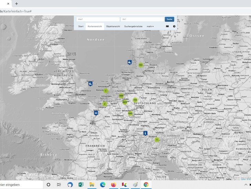Go to the Start tab
This screenshot has width=251, height=189.
(81, 26)
